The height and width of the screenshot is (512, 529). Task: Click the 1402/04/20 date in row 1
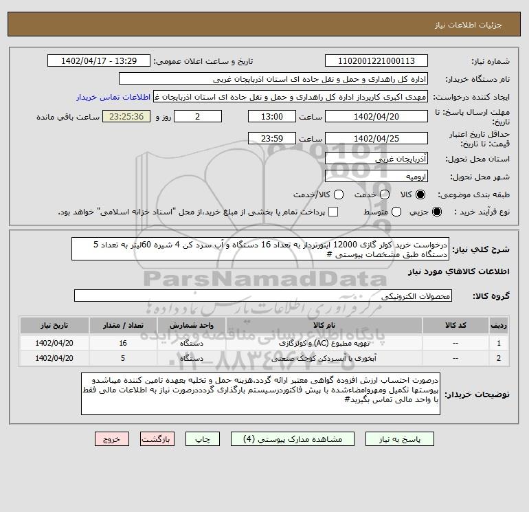click(54, 343)
